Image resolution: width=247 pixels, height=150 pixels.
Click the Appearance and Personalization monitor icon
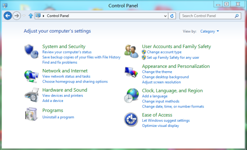tap(131, 72)
